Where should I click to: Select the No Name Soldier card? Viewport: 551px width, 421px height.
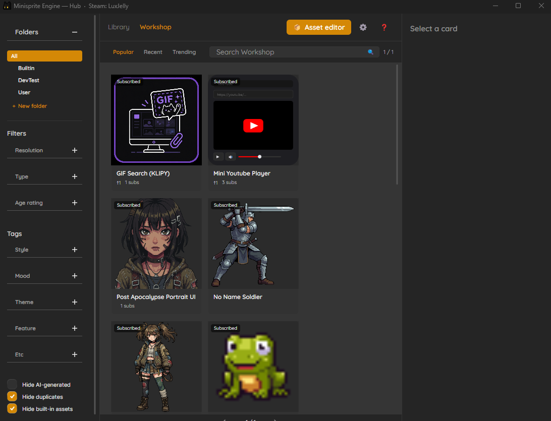coord(253,256)
